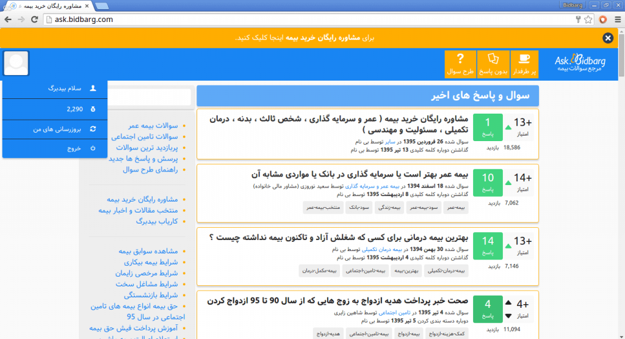Click the بیمه-عمر tag
Image resolution: width=625 pixels, height=339 pixels.
(455, 208)
